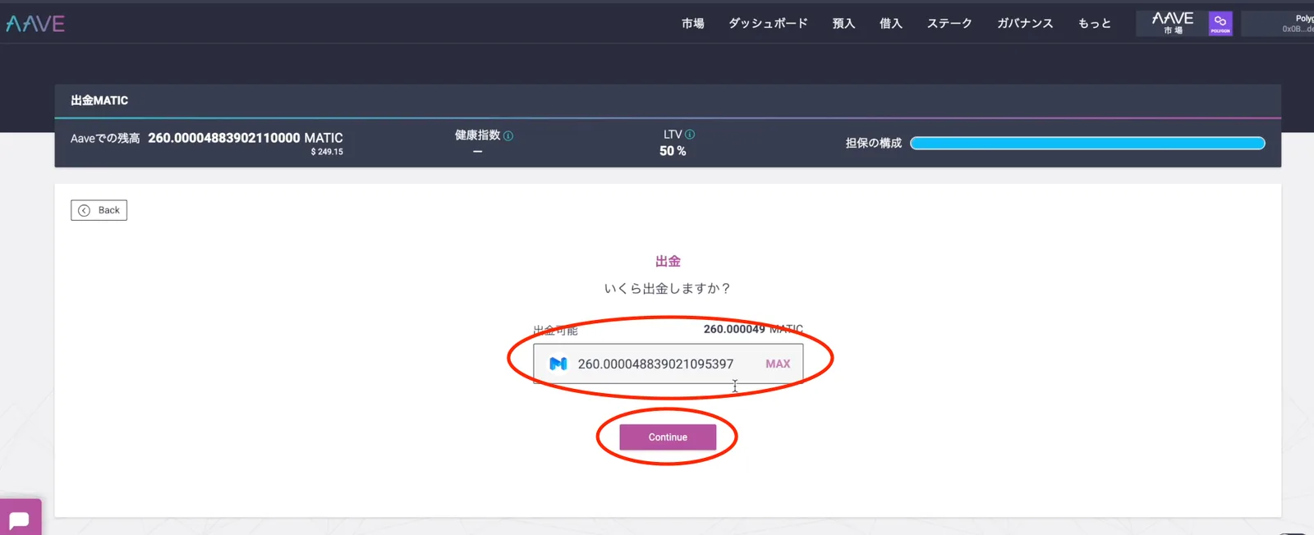Viewport: 1314px width, 535px height.
Task: Focus the withdrawal amount input field
Action: coord(668,364)
